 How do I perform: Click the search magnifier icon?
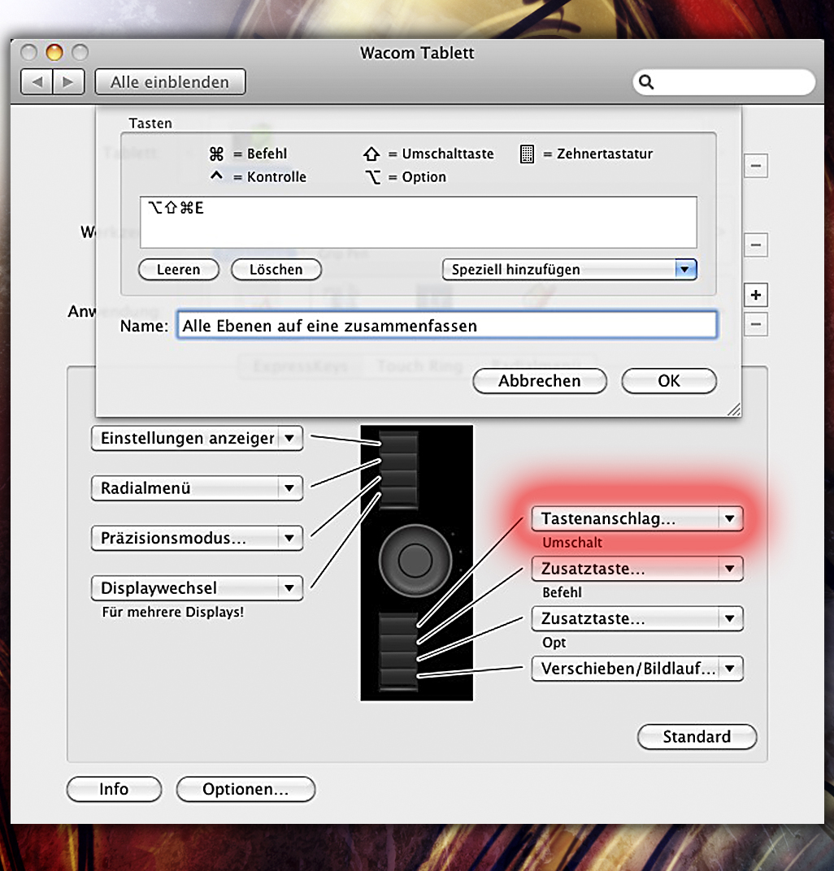pos(647,82)
